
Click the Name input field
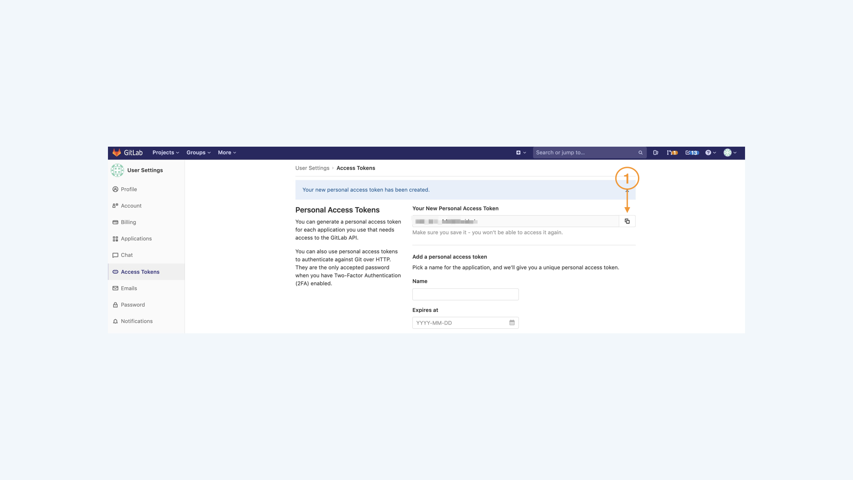point(465,294)
